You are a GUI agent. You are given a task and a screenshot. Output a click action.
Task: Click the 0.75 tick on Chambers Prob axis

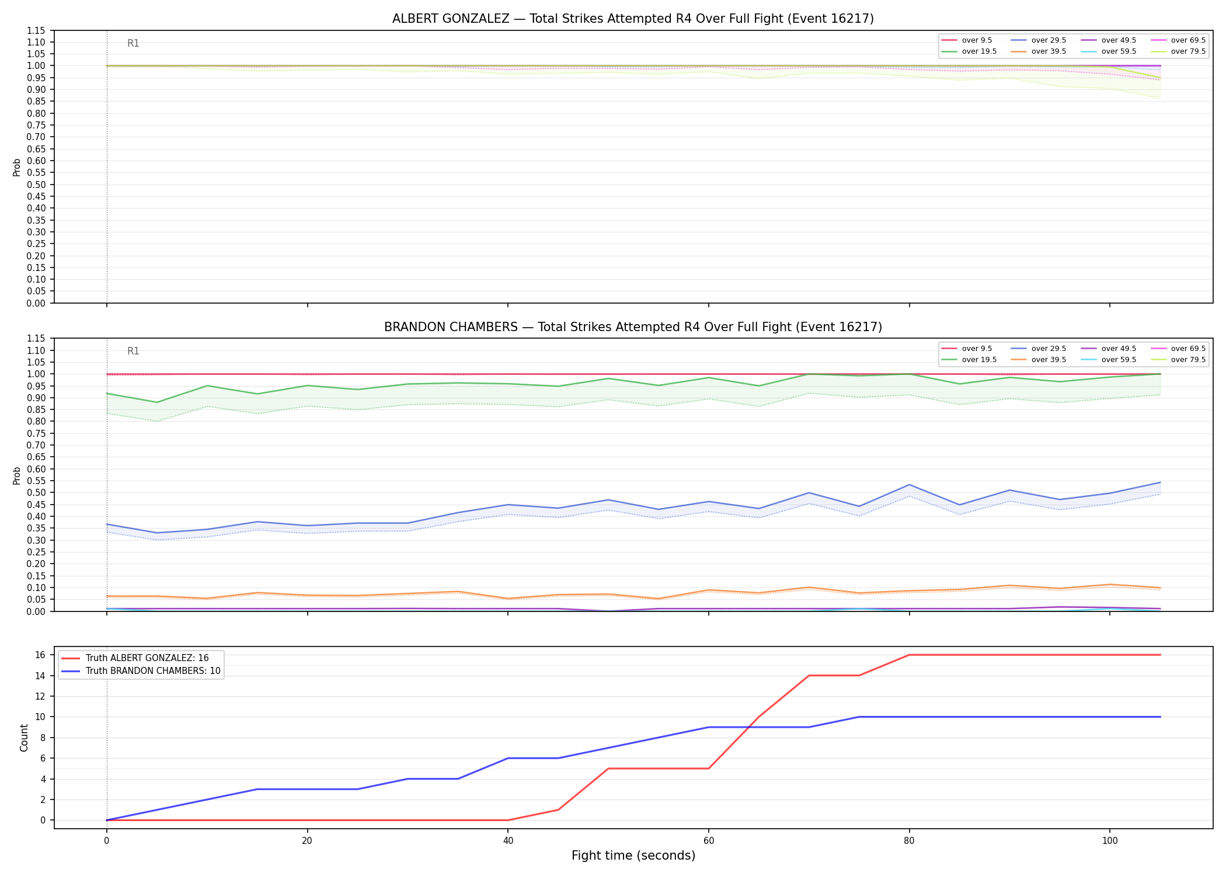pyautogui.click(x=36, y=433)
